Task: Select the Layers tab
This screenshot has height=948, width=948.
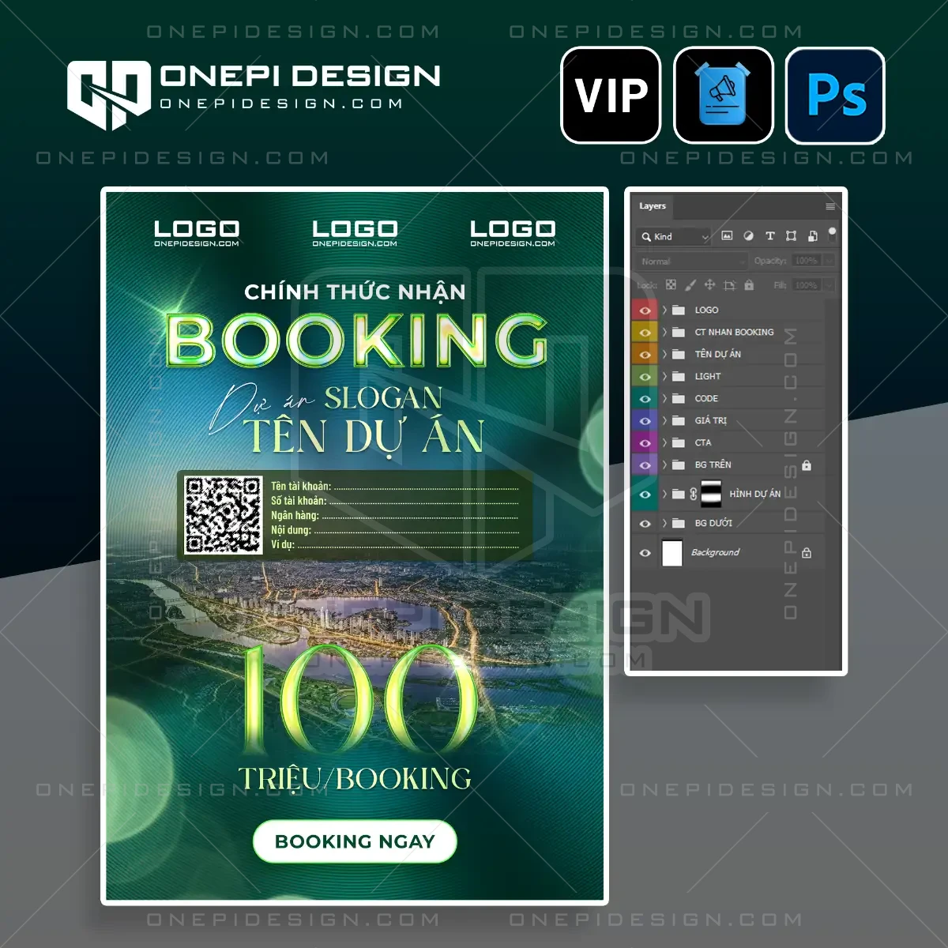Action: pyautogui.click(x=653, y=206)
